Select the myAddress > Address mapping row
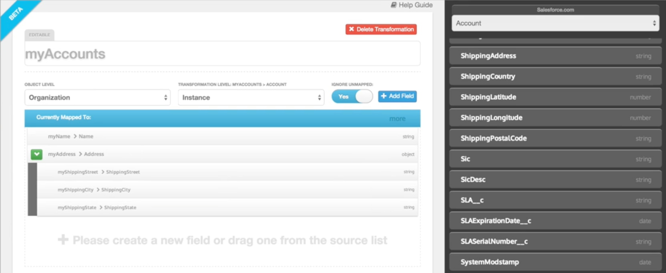The width and height of the screenshot is (666, 273). pos(222,154)
